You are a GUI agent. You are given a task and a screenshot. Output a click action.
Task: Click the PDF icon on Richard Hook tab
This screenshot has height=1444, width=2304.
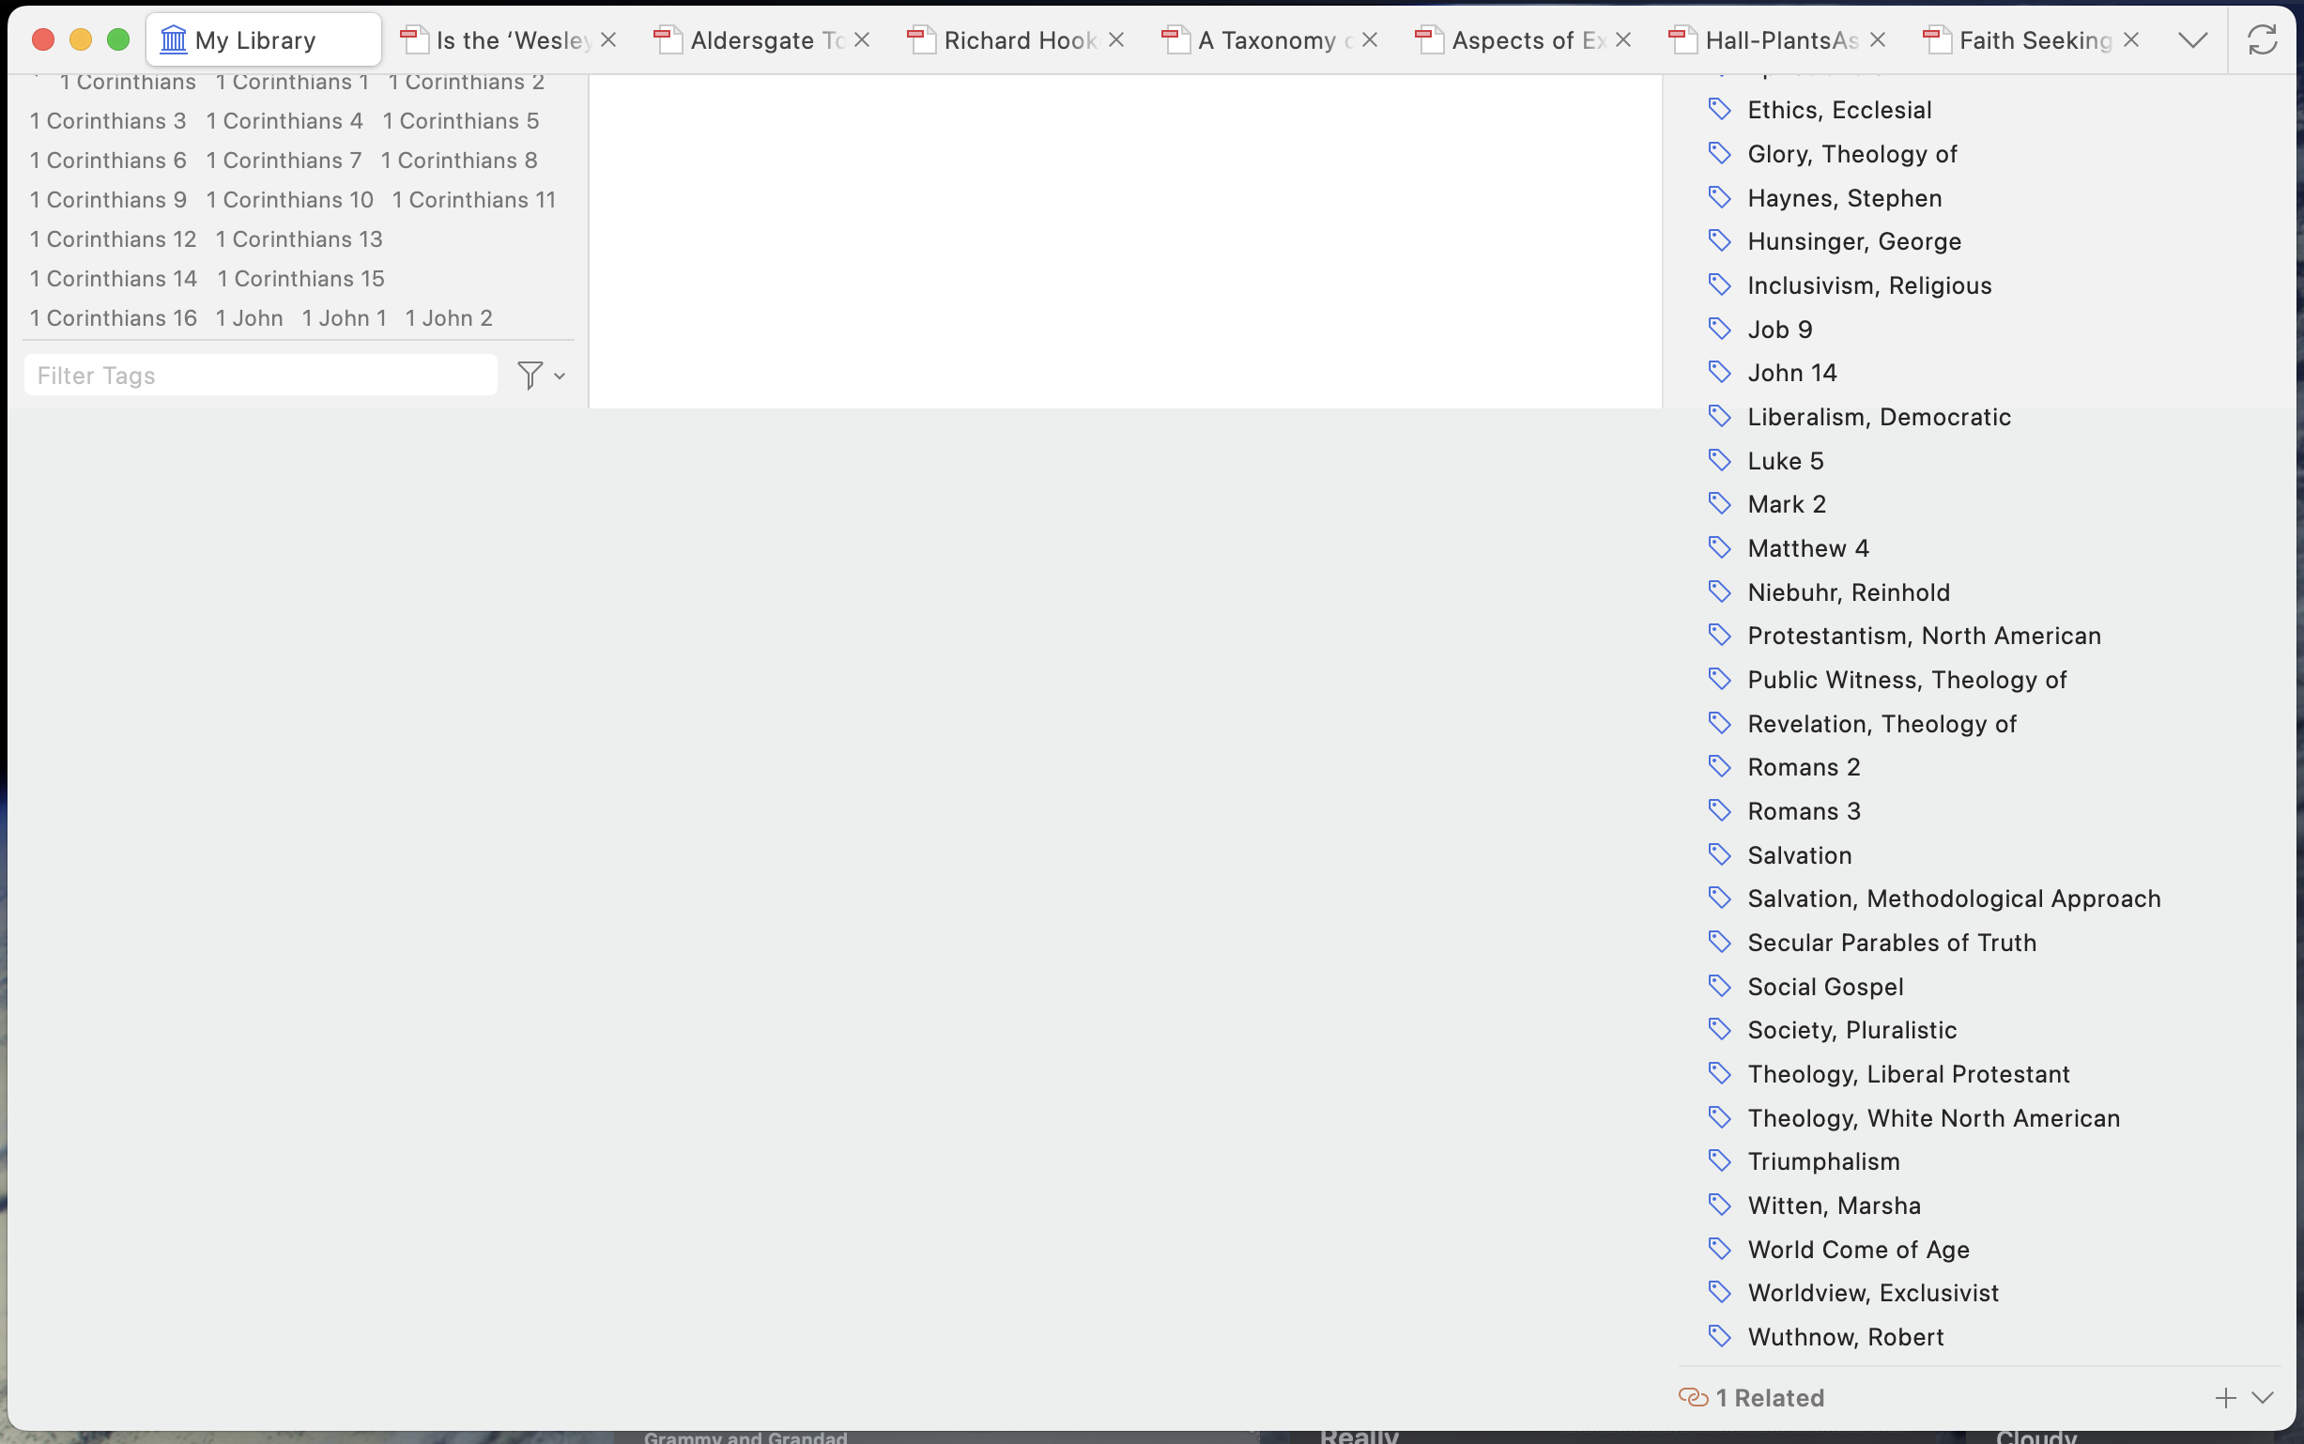(x=920, y=40)
